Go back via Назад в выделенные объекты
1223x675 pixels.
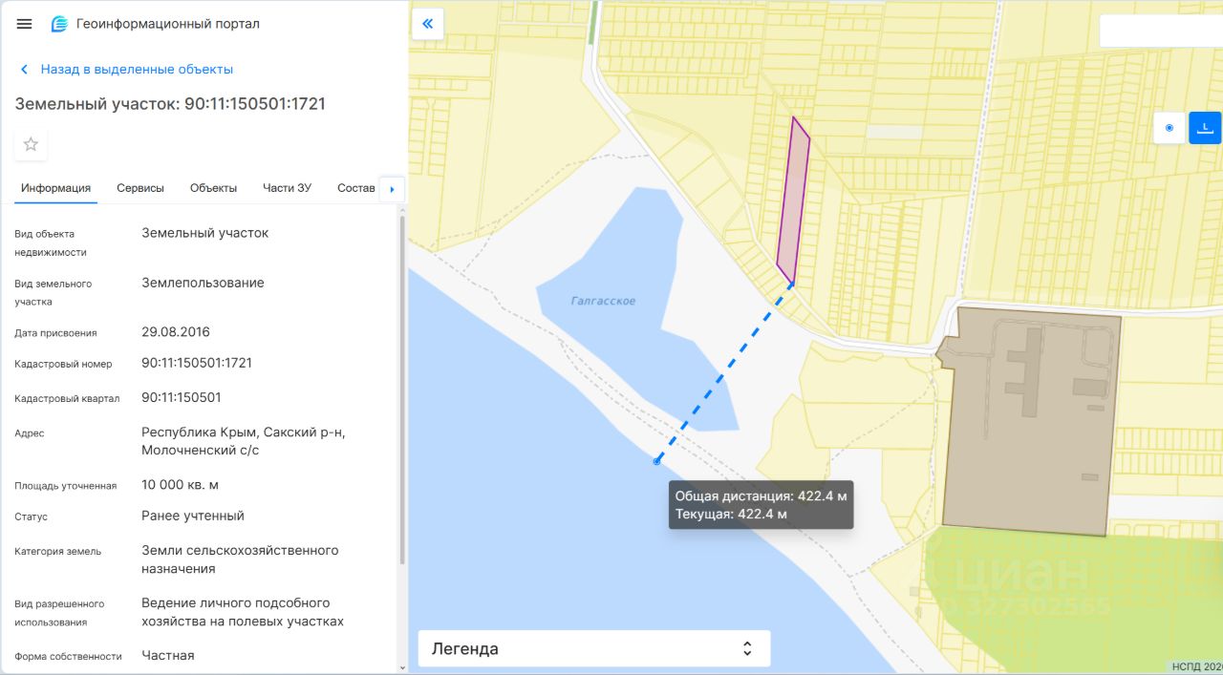(x=136, y=70)
